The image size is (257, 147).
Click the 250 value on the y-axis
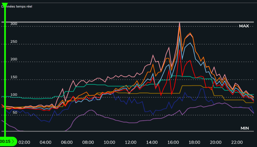coord(14,42)
